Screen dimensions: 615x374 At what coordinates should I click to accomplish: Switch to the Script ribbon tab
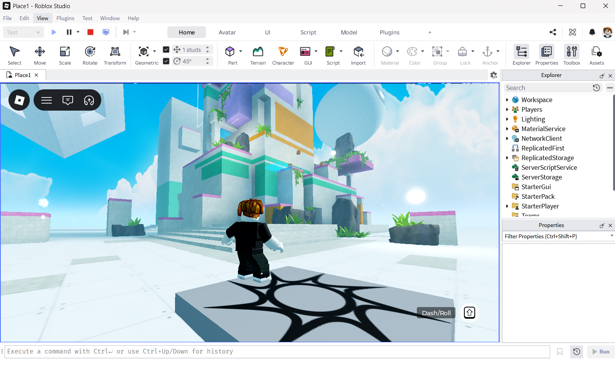(308, 32)
